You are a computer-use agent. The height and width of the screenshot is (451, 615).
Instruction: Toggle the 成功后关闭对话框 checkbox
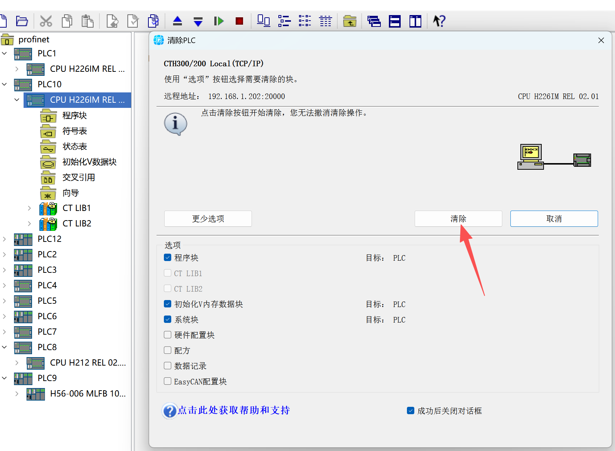[x=411, y=411]
